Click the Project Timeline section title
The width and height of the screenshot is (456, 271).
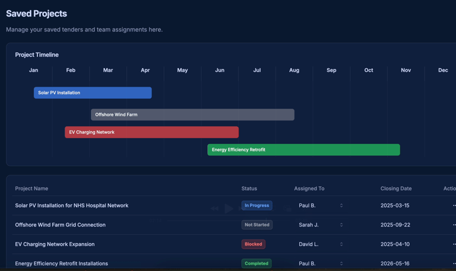coord(37,55)
